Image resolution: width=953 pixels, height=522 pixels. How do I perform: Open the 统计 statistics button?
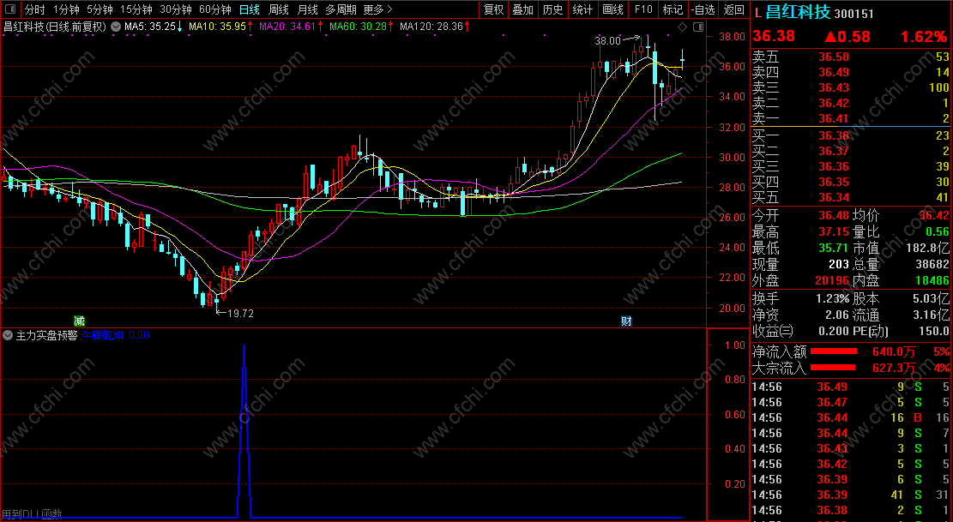tap(582, 9)
